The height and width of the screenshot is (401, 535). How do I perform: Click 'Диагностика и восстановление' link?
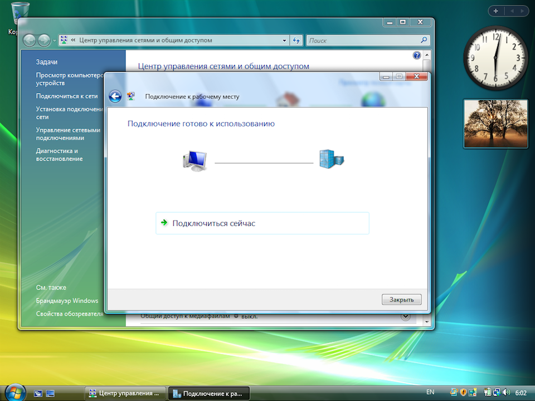point(60,155)
